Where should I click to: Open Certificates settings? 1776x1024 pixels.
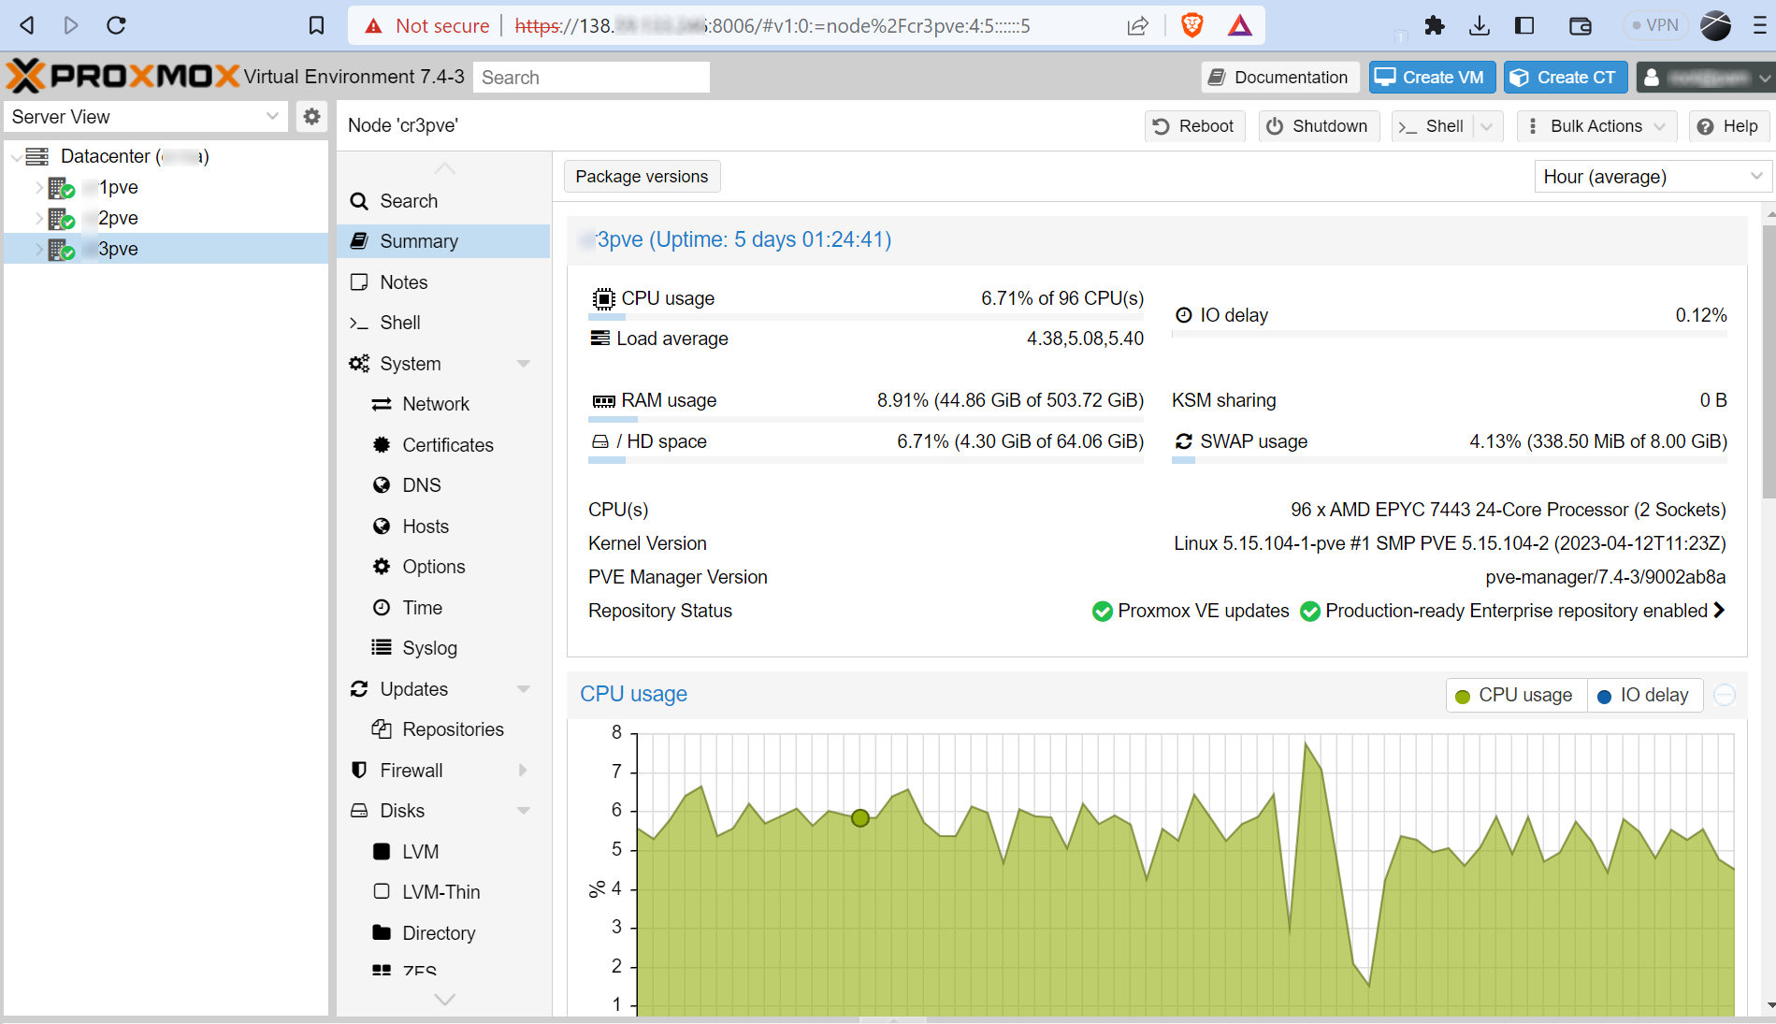[443, 445]
